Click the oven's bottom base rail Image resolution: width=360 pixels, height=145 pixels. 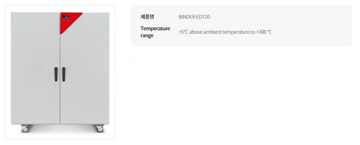click(60, 124)
